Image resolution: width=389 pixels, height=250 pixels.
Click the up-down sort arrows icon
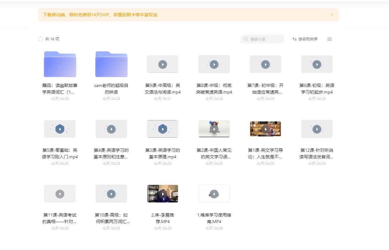[294, 39]
